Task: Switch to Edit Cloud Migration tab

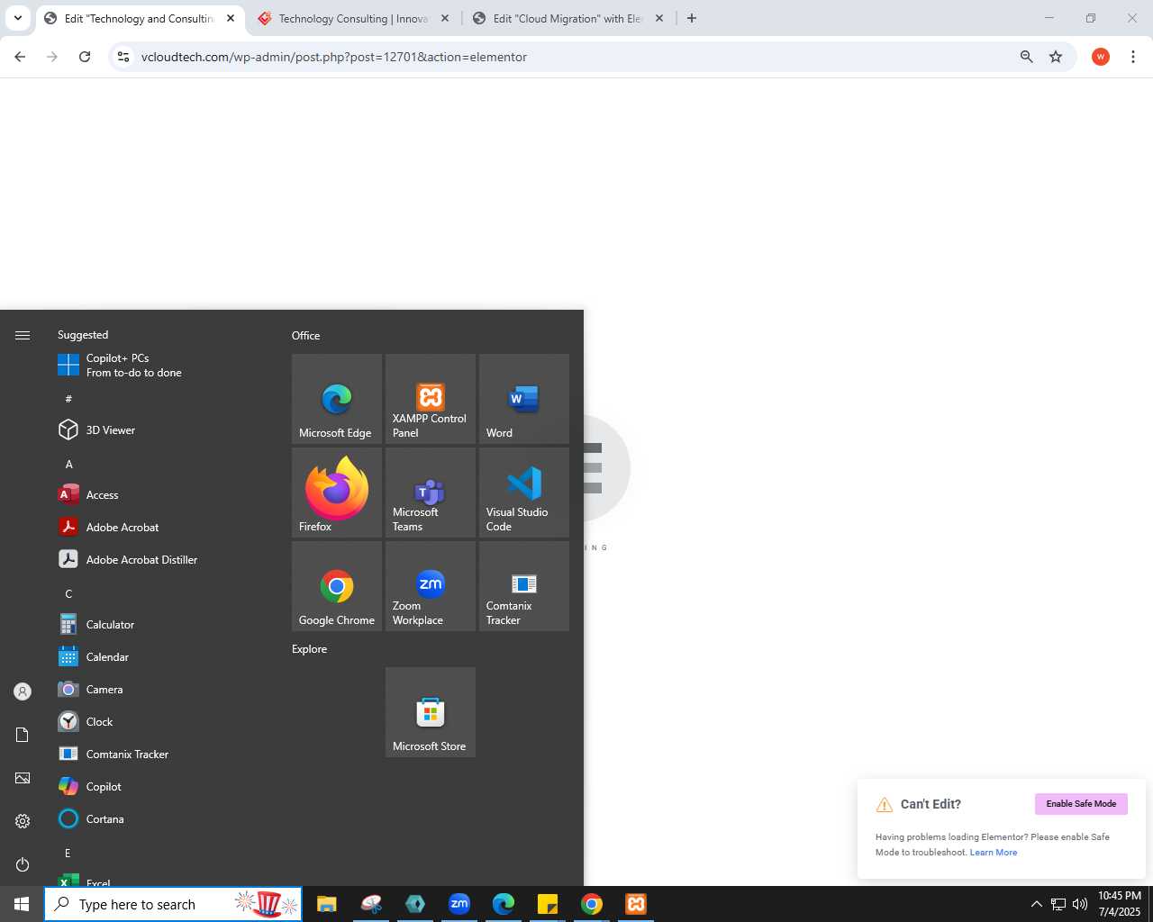Action: 569,18
